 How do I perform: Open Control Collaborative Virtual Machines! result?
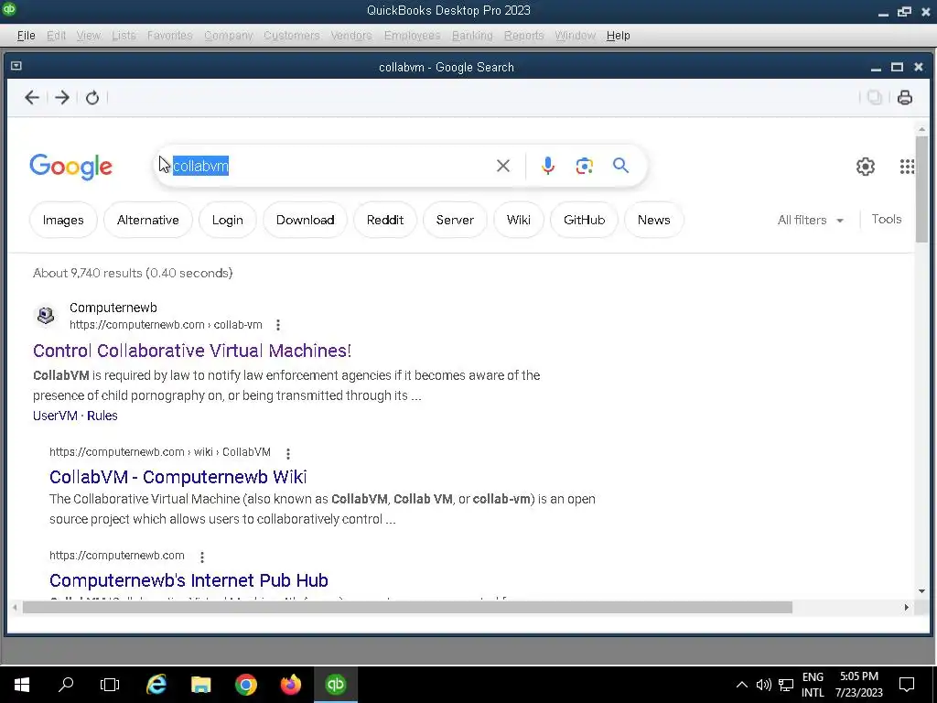192,351
